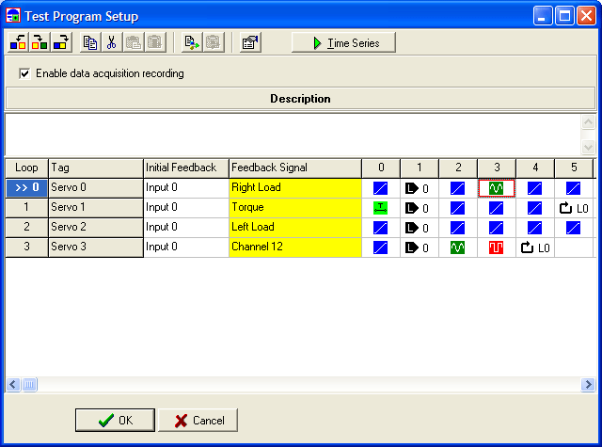
Task: Click the Description header bar
Action: pyautogui.click(x=300, y=99)
